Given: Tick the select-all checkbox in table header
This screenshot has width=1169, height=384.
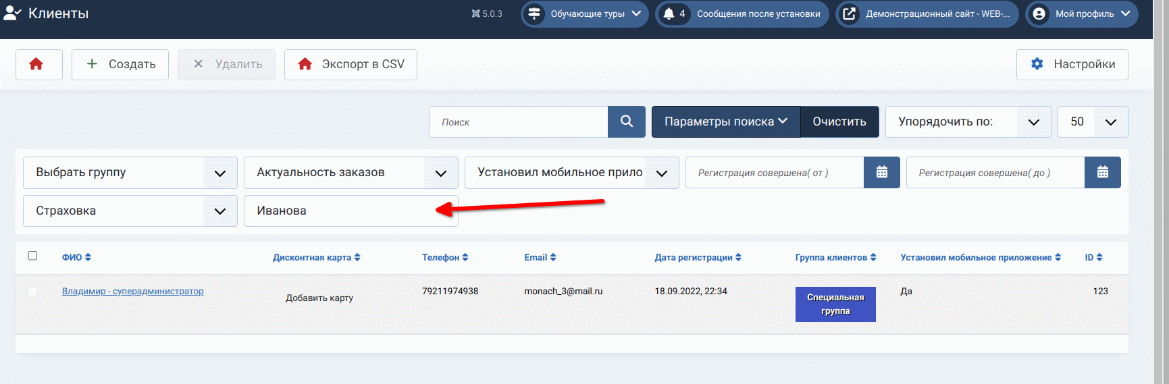Looking at the screenshot, I should [32, 256].
